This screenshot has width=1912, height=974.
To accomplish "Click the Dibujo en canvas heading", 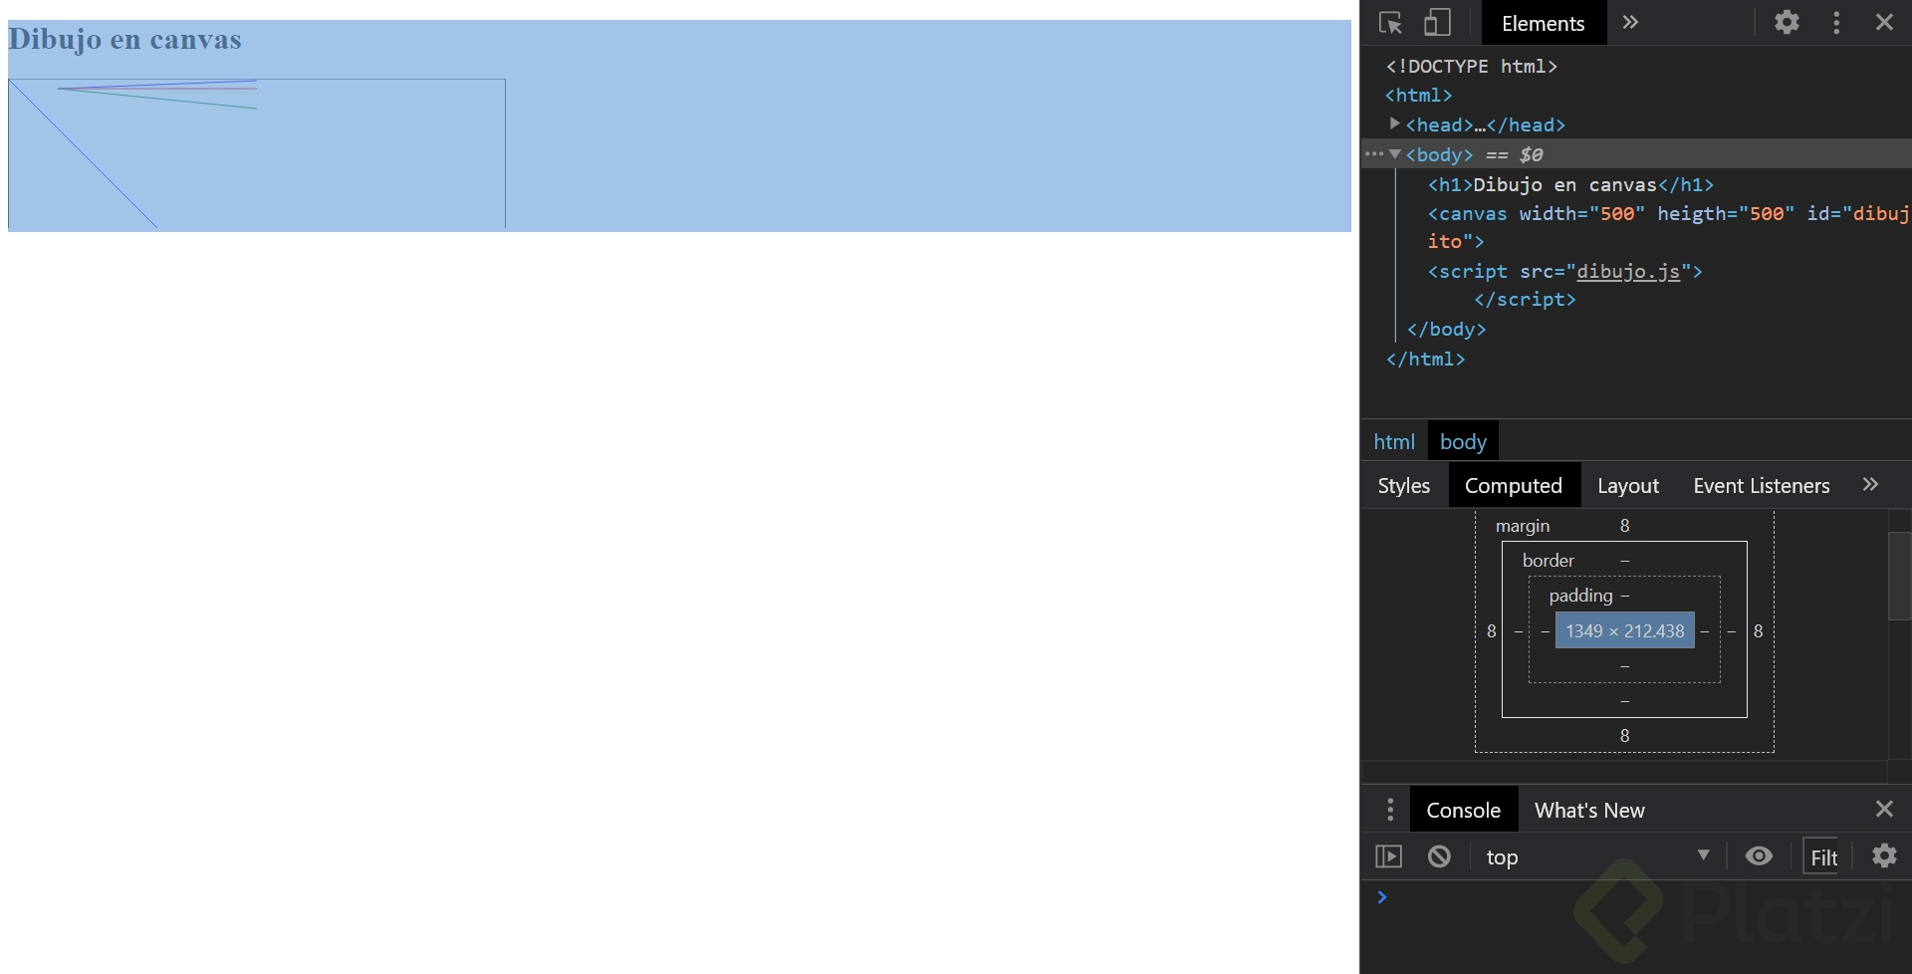I will coord(124,40).
